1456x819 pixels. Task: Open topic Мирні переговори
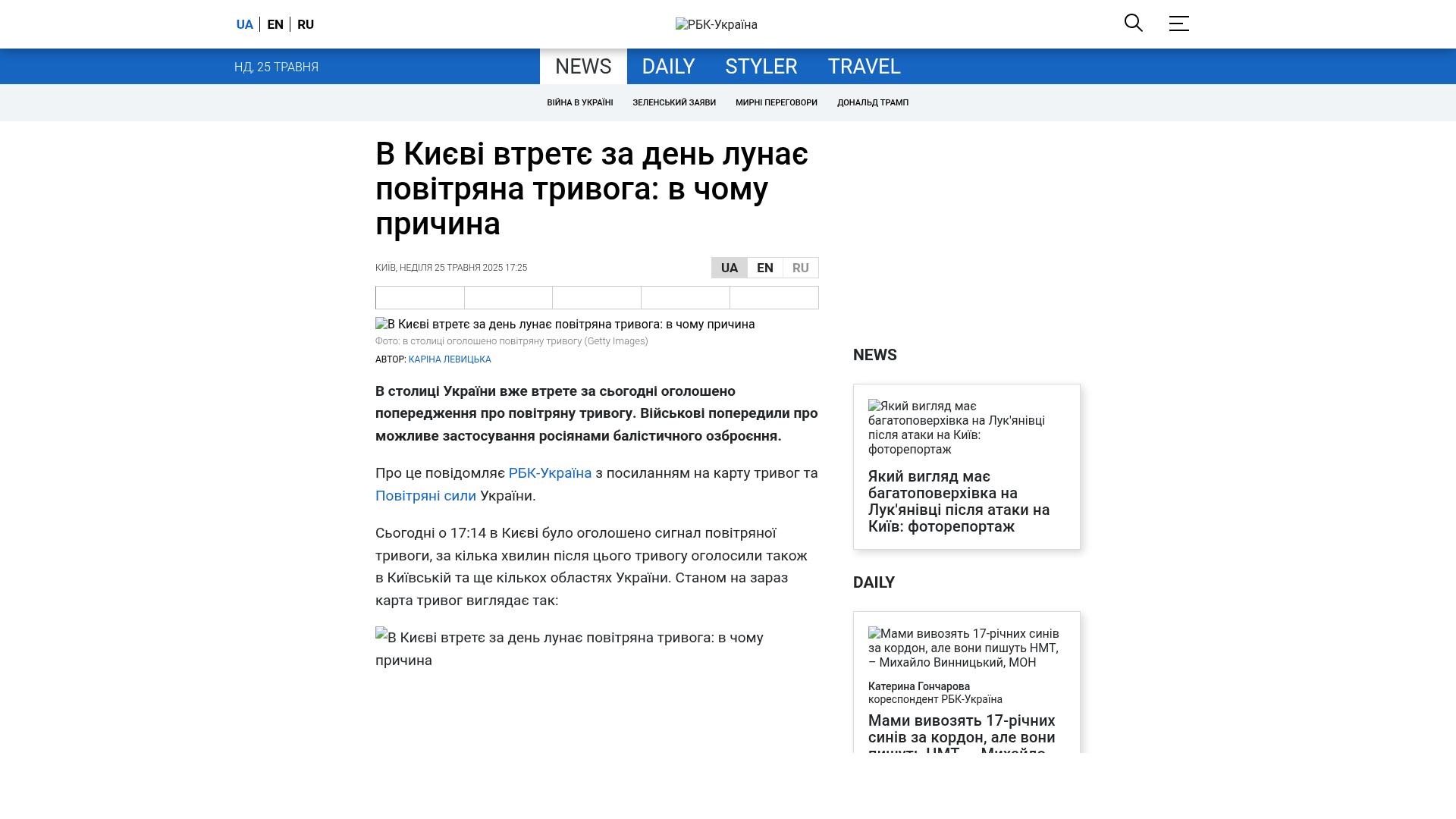(776, 102)
